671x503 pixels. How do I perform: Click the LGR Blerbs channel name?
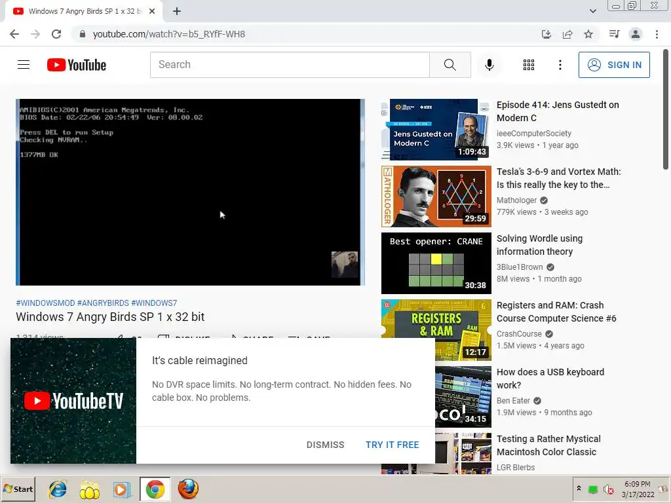click(516, 468)
